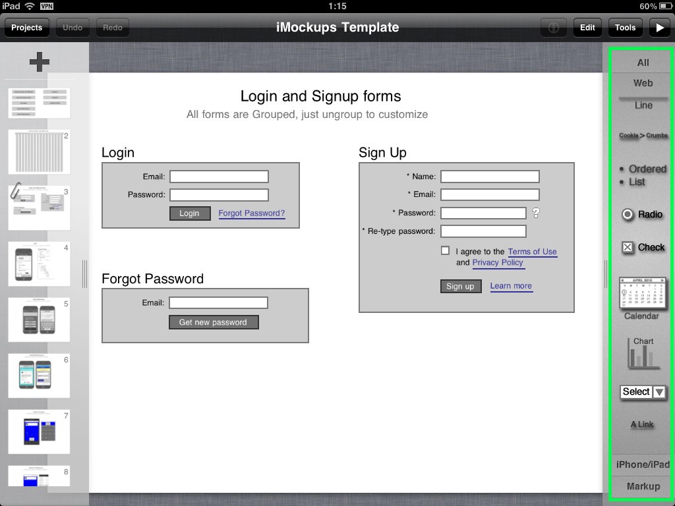This screenshot has width=675, height=506.
Task: Select the Line widget
Action: point(643,103)
